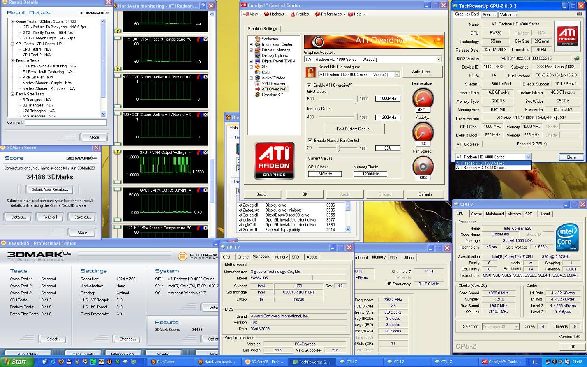Select the 3D settings icon

click(257, 67)
